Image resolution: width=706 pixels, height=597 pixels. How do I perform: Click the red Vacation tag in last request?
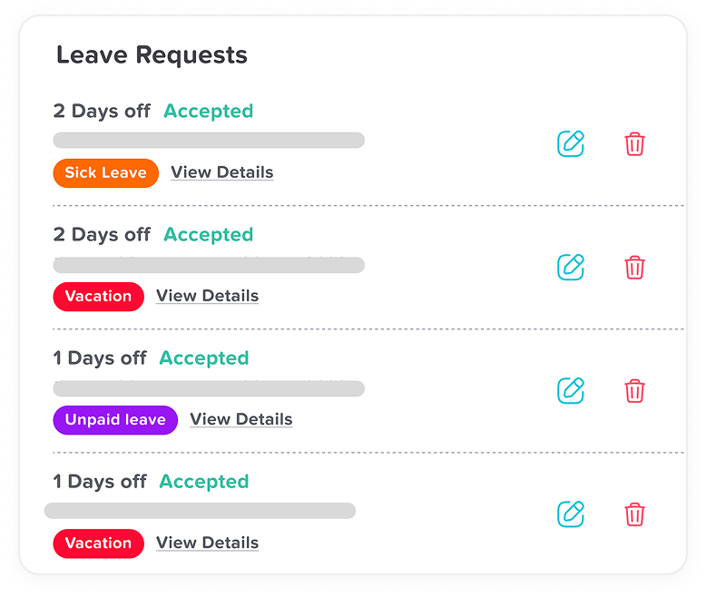98,543
